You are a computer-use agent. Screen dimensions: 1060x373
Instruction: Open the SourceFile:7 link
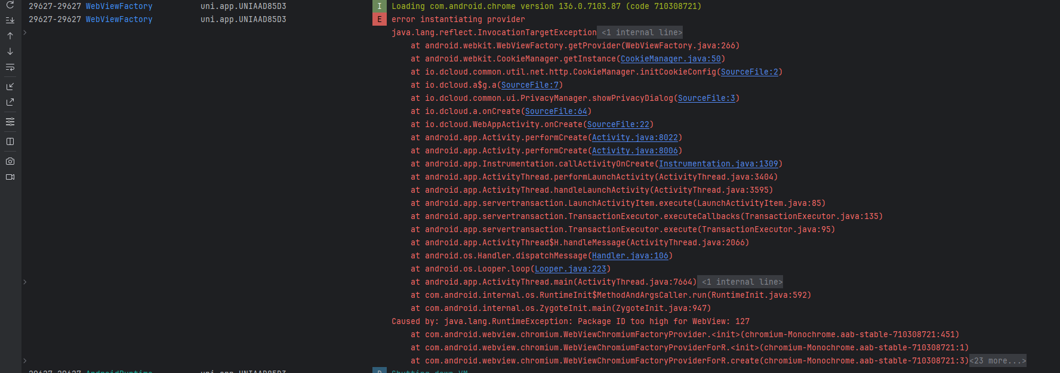tap(530, 85)
